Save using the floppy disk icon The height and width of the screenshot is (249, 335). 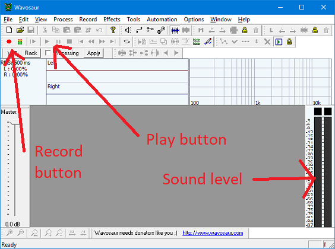[x=31, y=30]
